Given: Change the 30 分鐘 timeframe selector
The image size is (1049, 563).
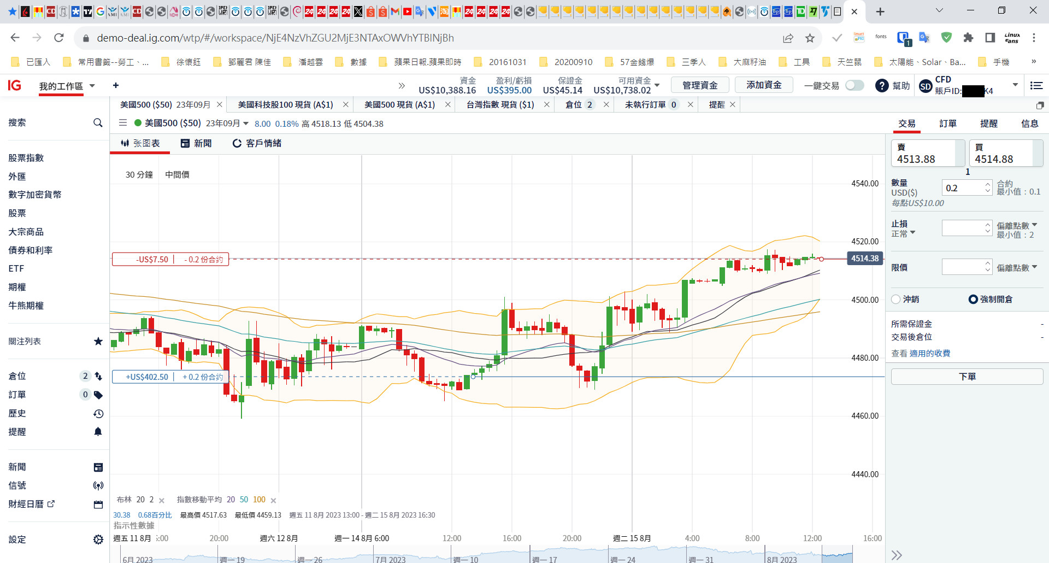Looking at the screenshot, I should [139, 174].
